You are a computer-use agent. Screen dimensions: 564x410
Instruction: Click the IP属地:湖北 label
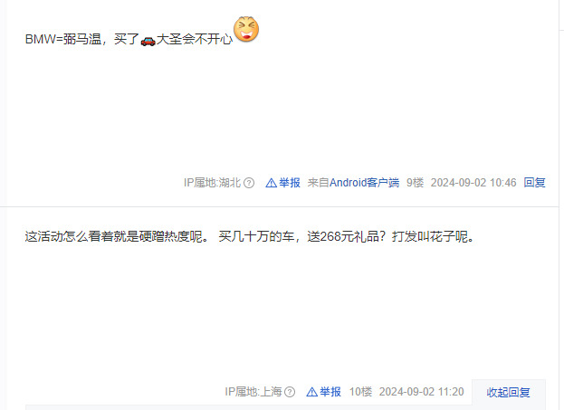pos(212,183)
